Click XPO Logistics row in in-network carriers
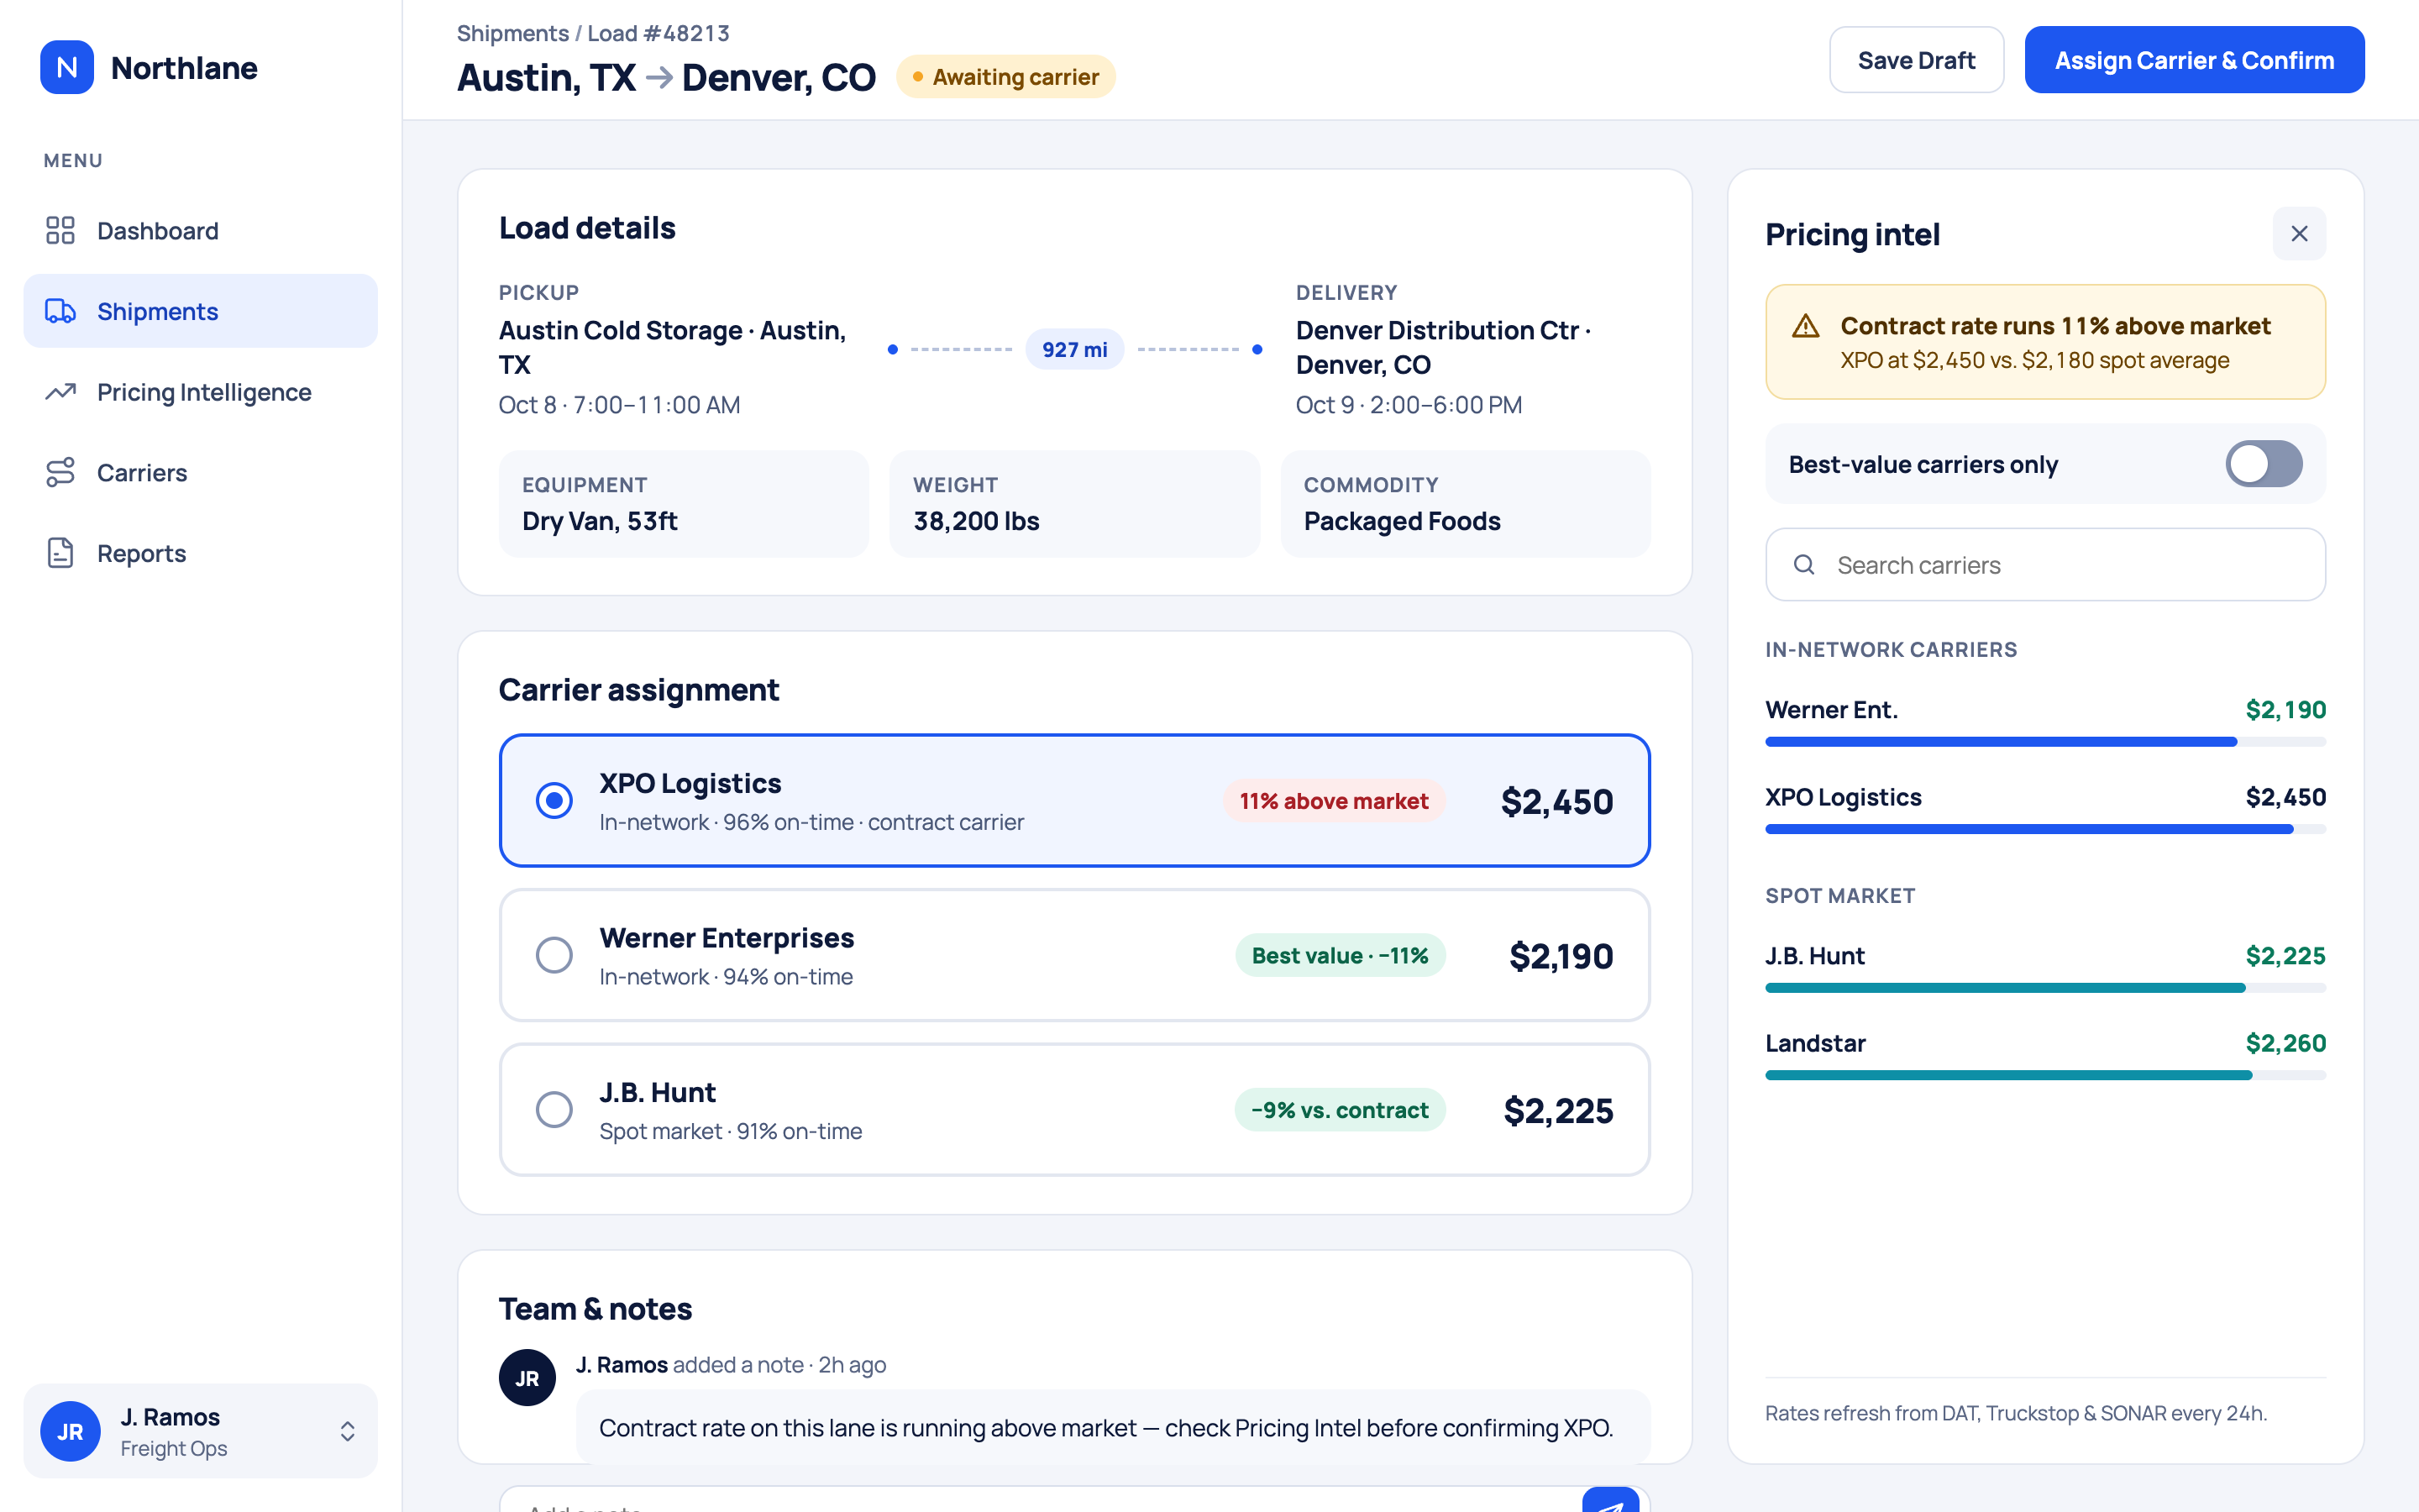Screen dimensions: 2419x1512 pyautogui.click(x=2045, y=808)
